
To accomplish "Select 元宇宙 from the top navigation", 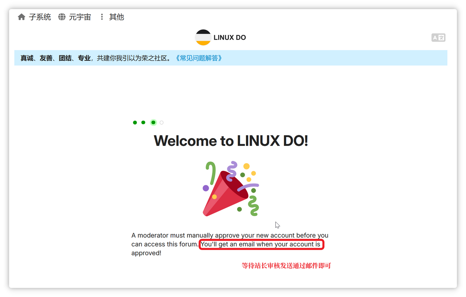I will point(81,17).
